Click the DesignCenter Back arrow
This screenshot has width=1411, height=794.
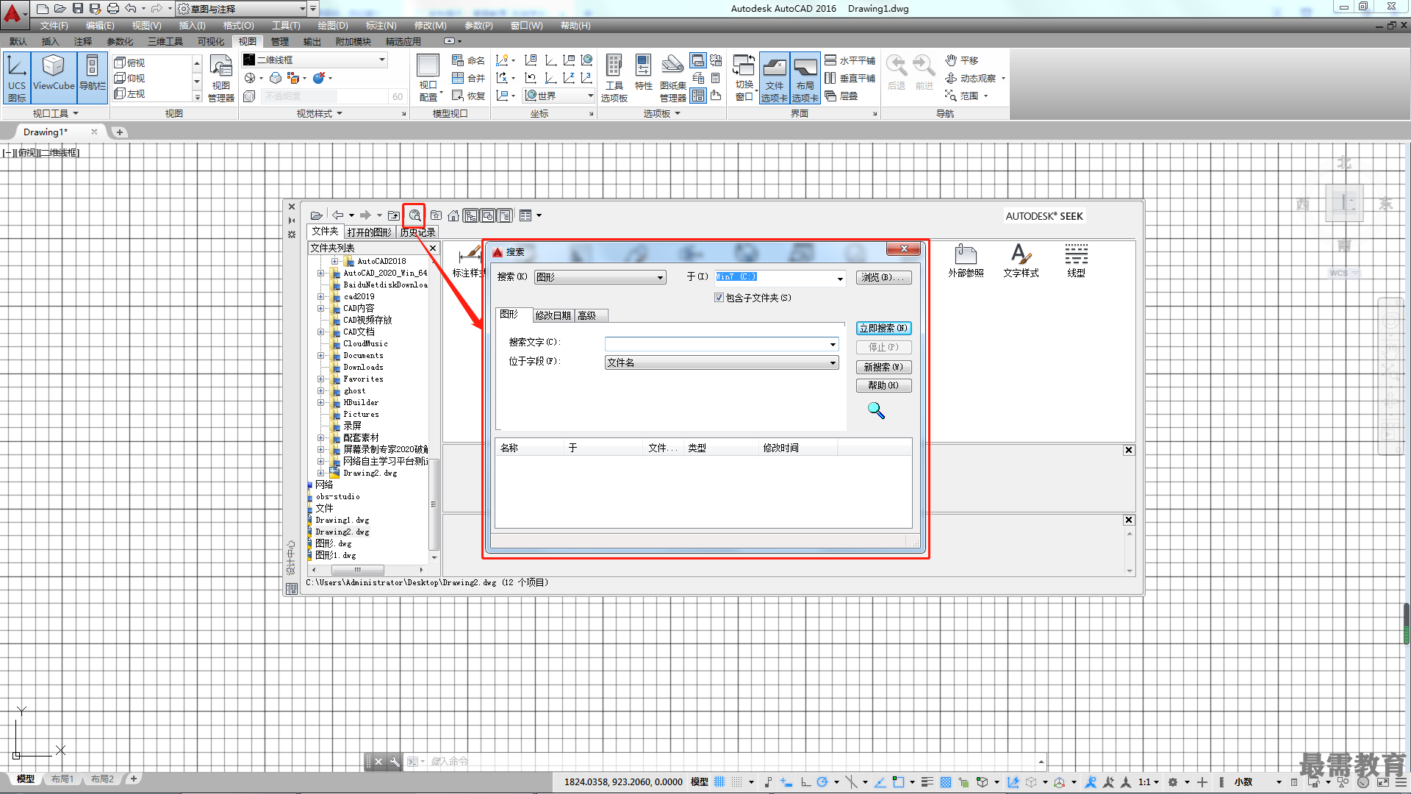[x=338, y=215]
